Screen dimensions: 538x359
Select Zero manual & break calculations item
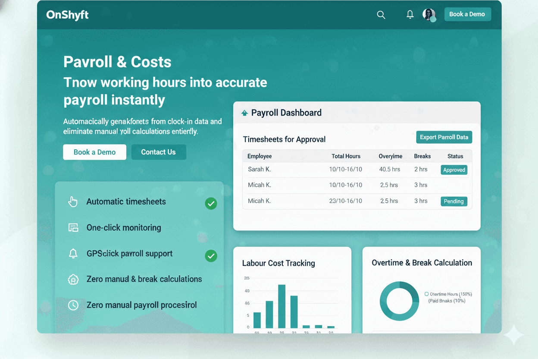144,279
